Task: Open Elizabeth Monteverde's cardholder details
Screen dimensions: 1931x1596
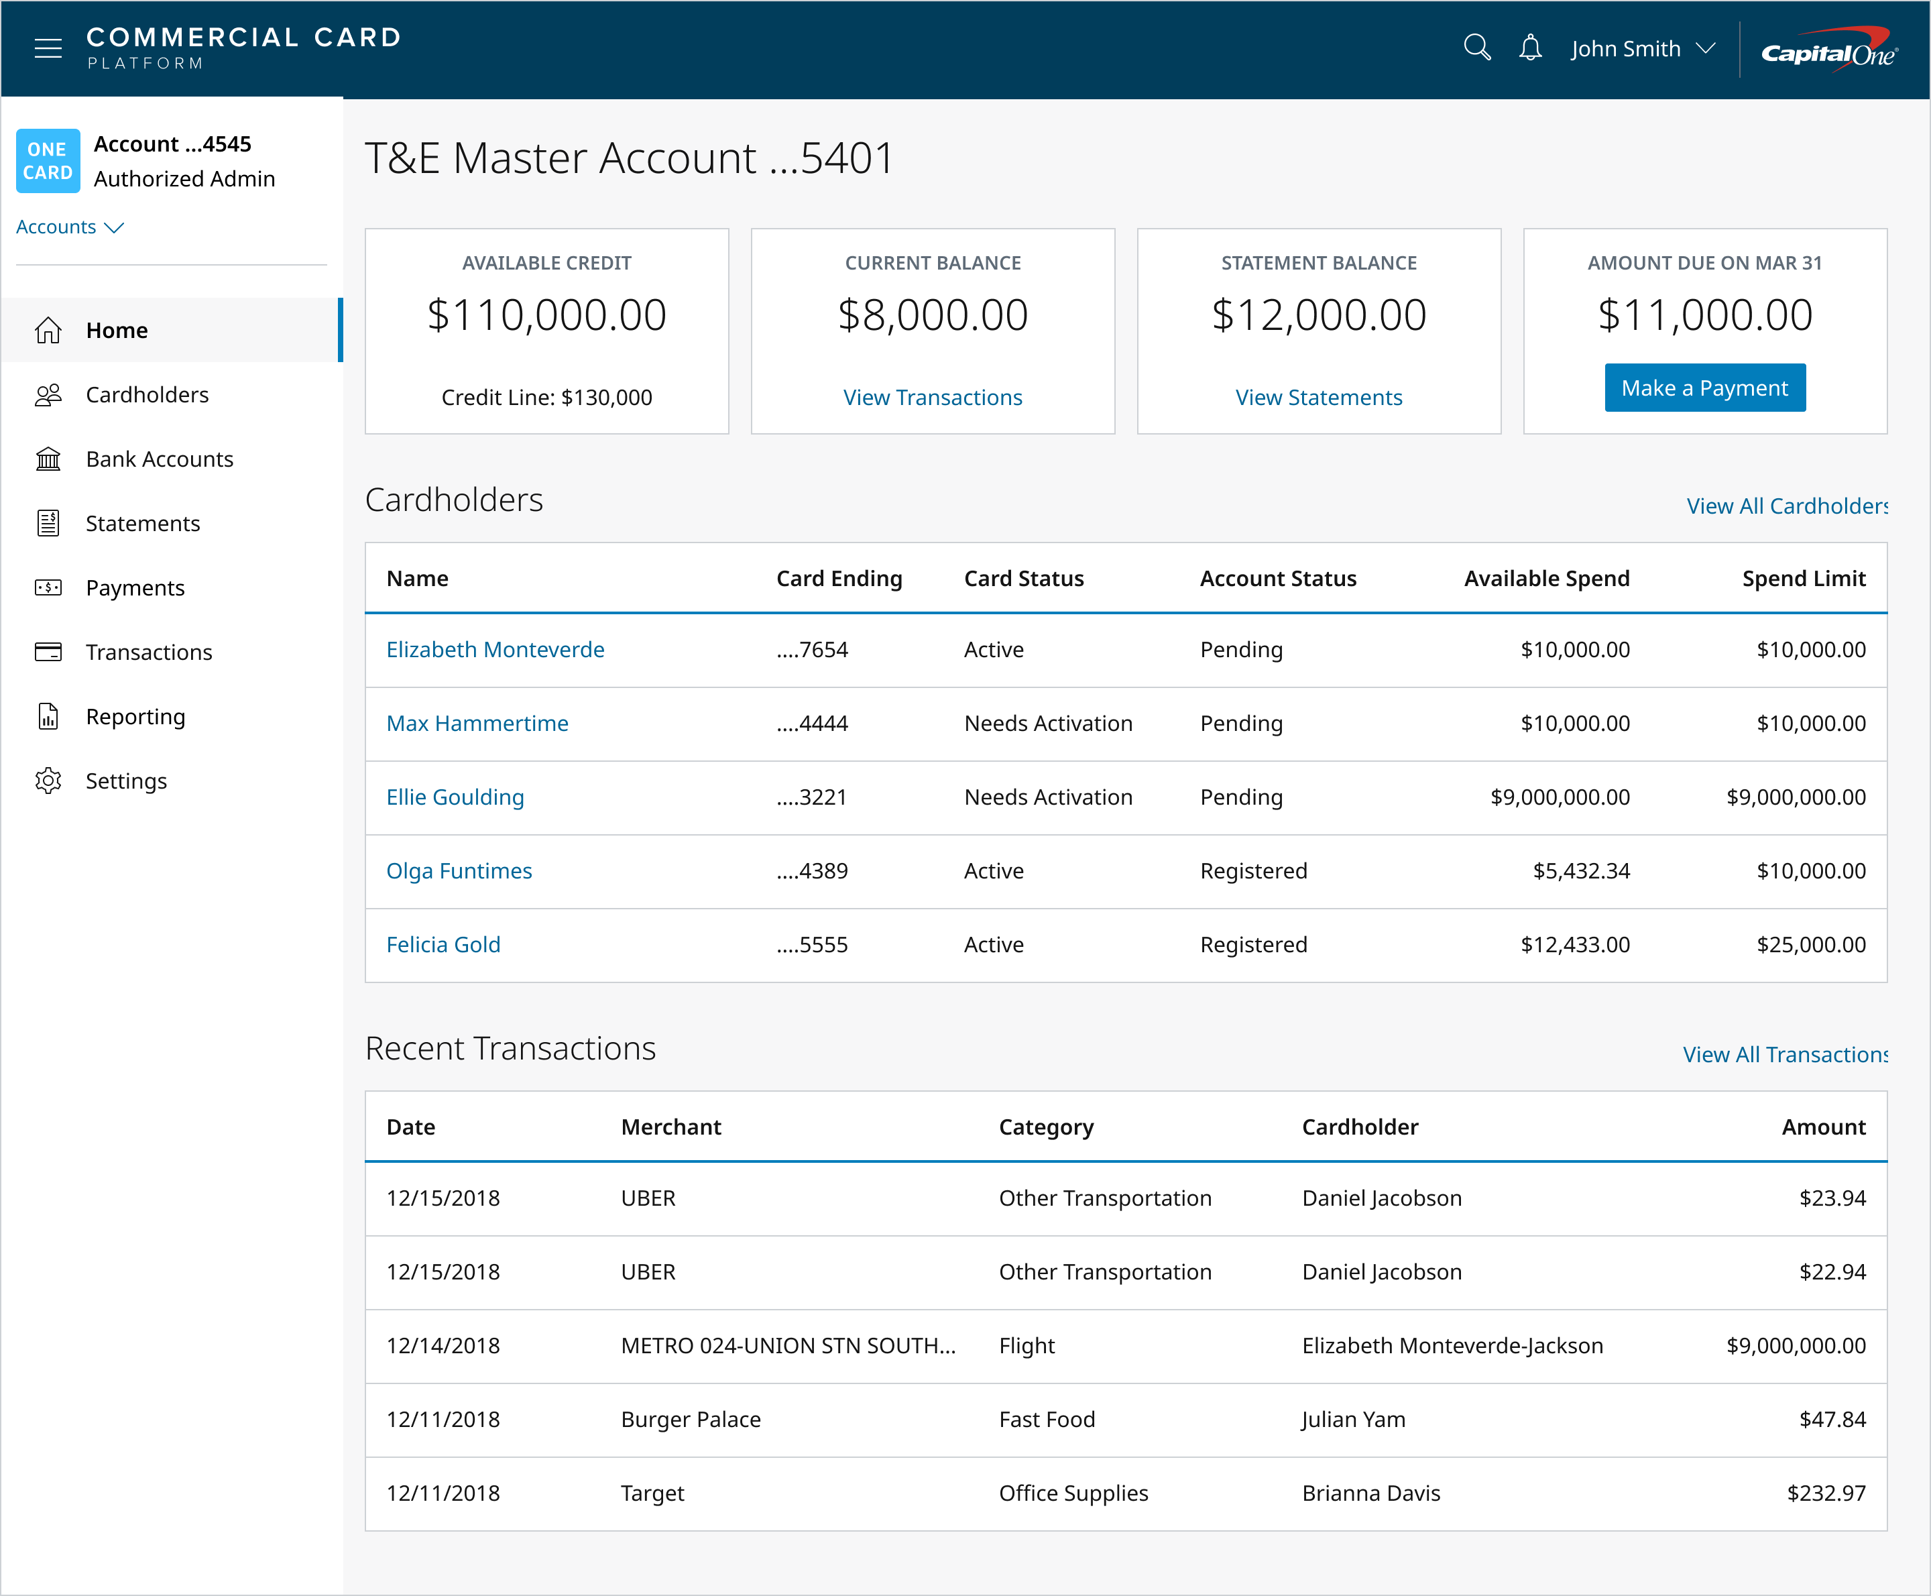Action: 494,649
